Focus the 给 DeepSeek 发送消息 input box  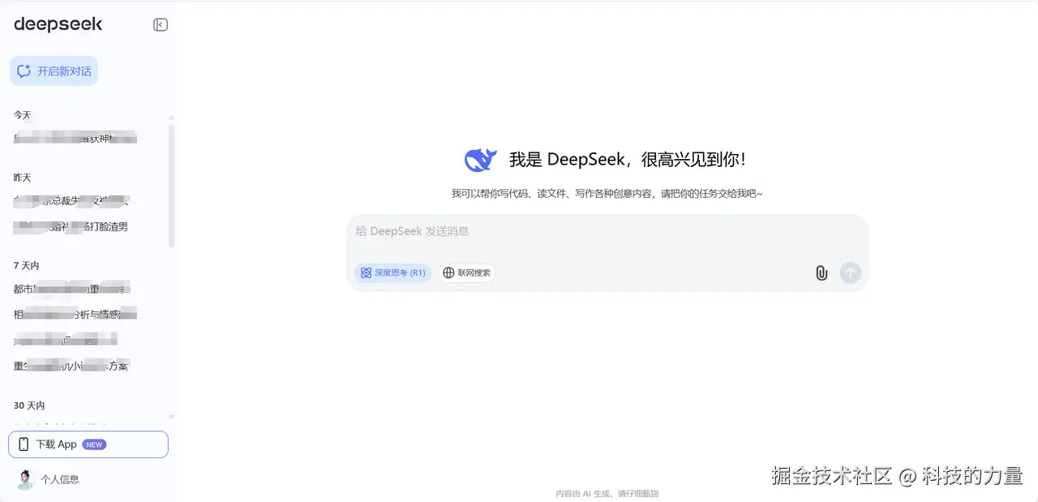(607, 232)
